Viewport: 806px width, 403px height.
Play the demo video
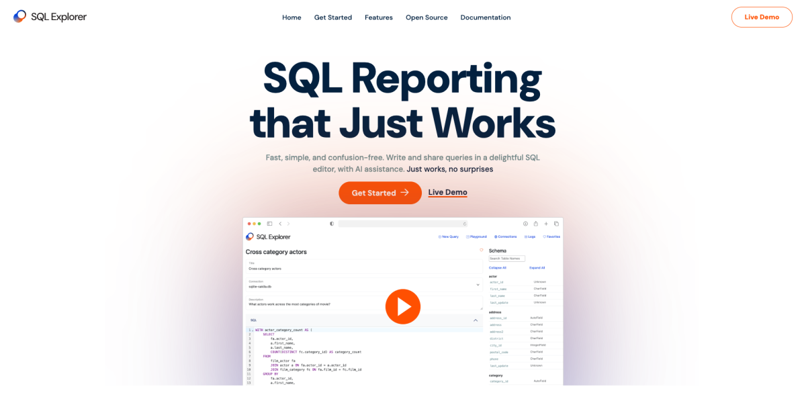point(402,307)
